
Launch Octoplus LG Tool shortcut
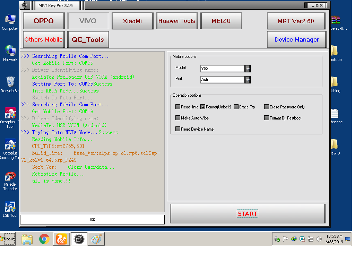10,118
